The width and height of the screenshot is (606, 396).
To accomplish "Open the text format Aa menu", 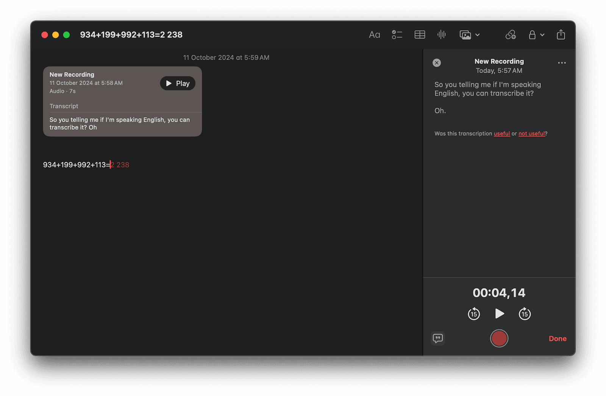I will click(x=374, y=35).
